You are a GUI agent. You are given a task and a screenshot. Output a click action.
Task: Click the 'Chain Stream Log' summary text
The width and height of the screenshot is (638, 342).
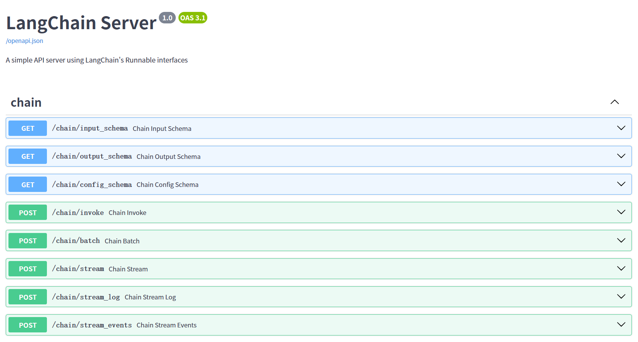click(x=150, y=297)
